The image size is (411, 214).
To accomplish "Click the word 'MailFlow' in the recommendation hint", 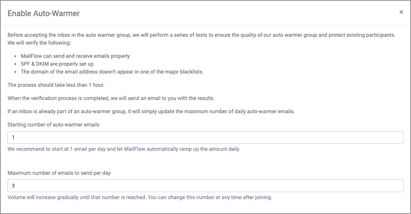I will click(135, 149).
